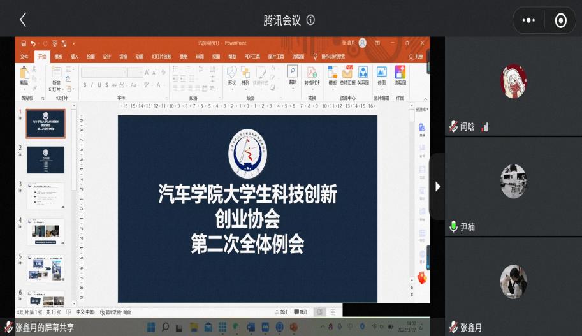The width and height of the screenshot is (582, 336).
Task: Open the 流程图 flowchart tool
Action: pos(400,76)
